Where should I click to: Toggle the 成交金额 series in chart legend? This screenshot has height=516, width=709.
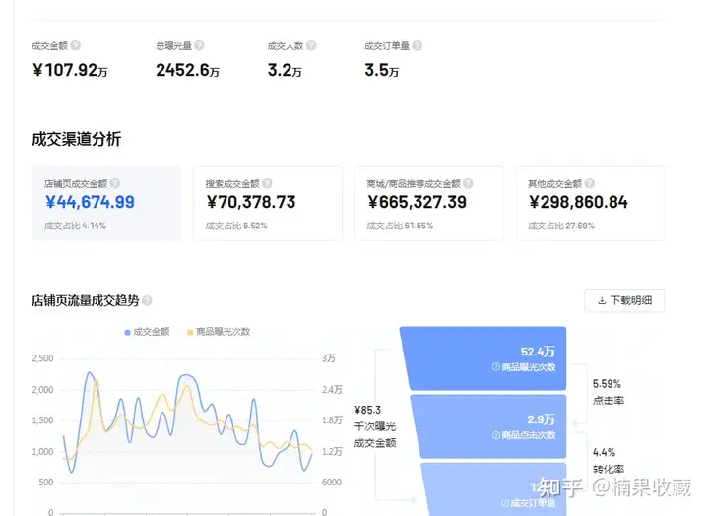click(147, 332)
